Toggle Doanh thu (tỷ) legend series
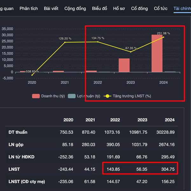Screen dimensions: 191x191 (48, 96)
